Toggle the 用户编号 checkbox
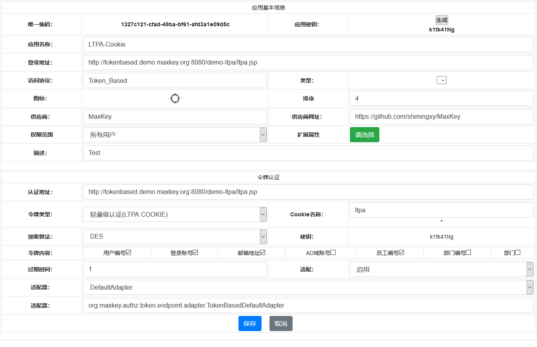 pyautogui.click(x=129, y=252)
